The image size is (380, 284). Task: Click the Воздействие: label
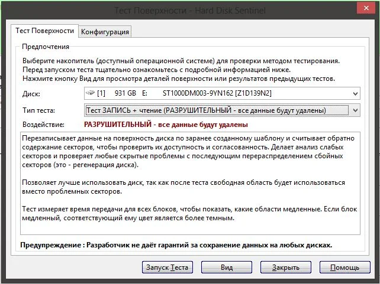[43, 125]
